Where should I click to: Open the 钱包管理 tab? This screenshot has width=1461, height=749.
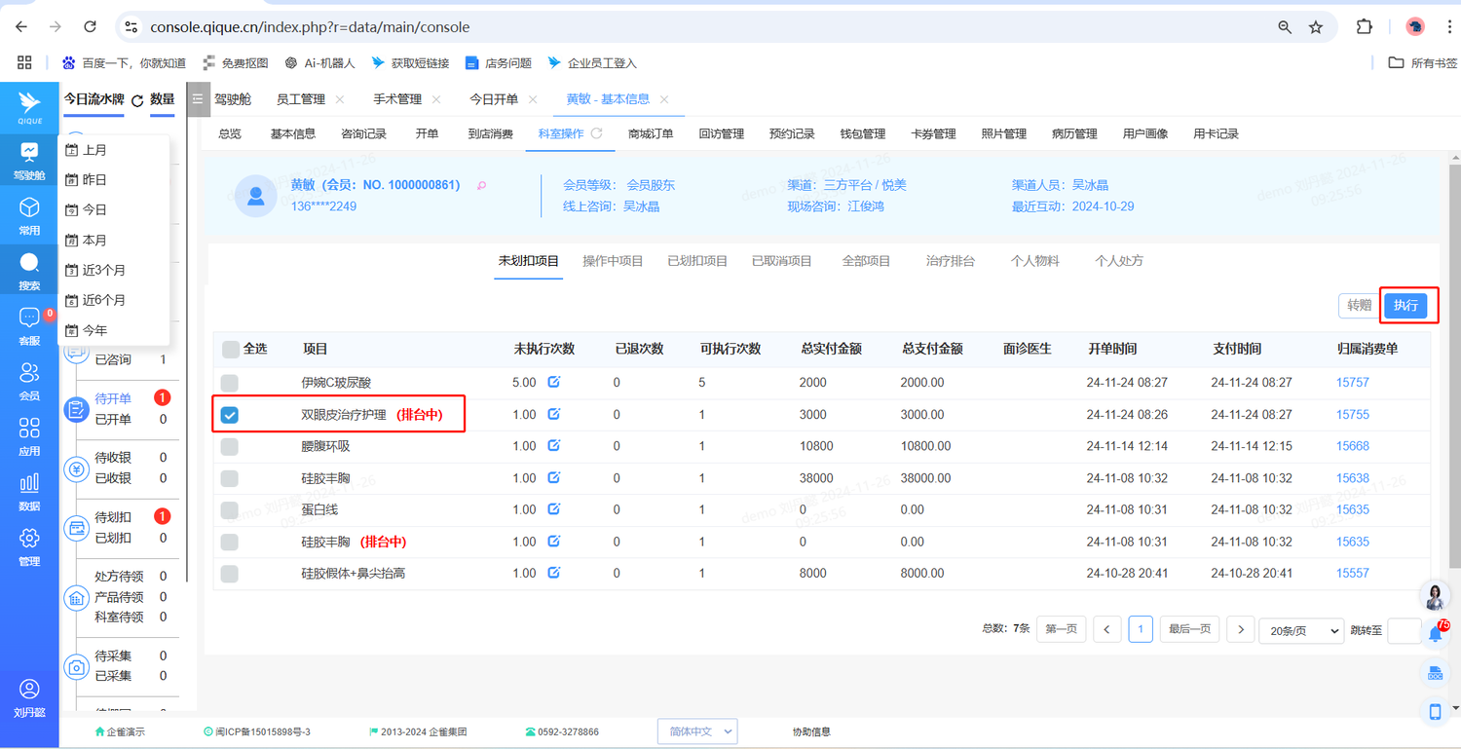pos(862,133)
